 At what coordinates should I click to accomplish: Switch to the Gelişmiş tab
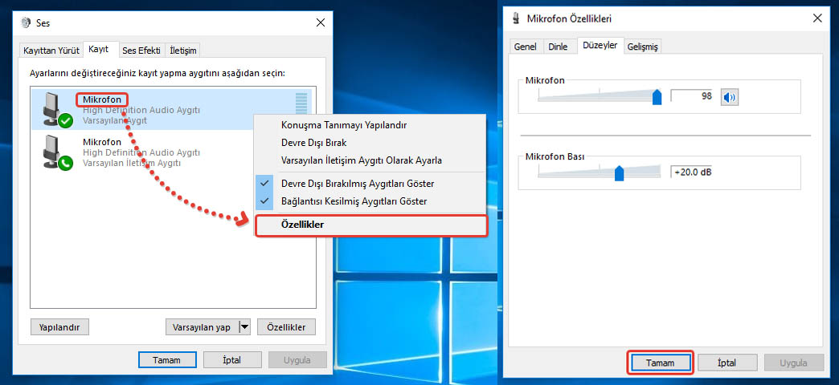642,47
